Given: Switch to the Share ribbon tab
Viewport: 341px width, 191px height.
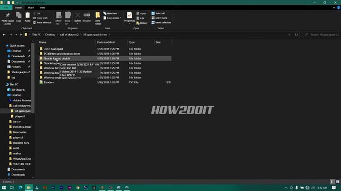Looking at the screenshot, I should (x=31, y=7).
